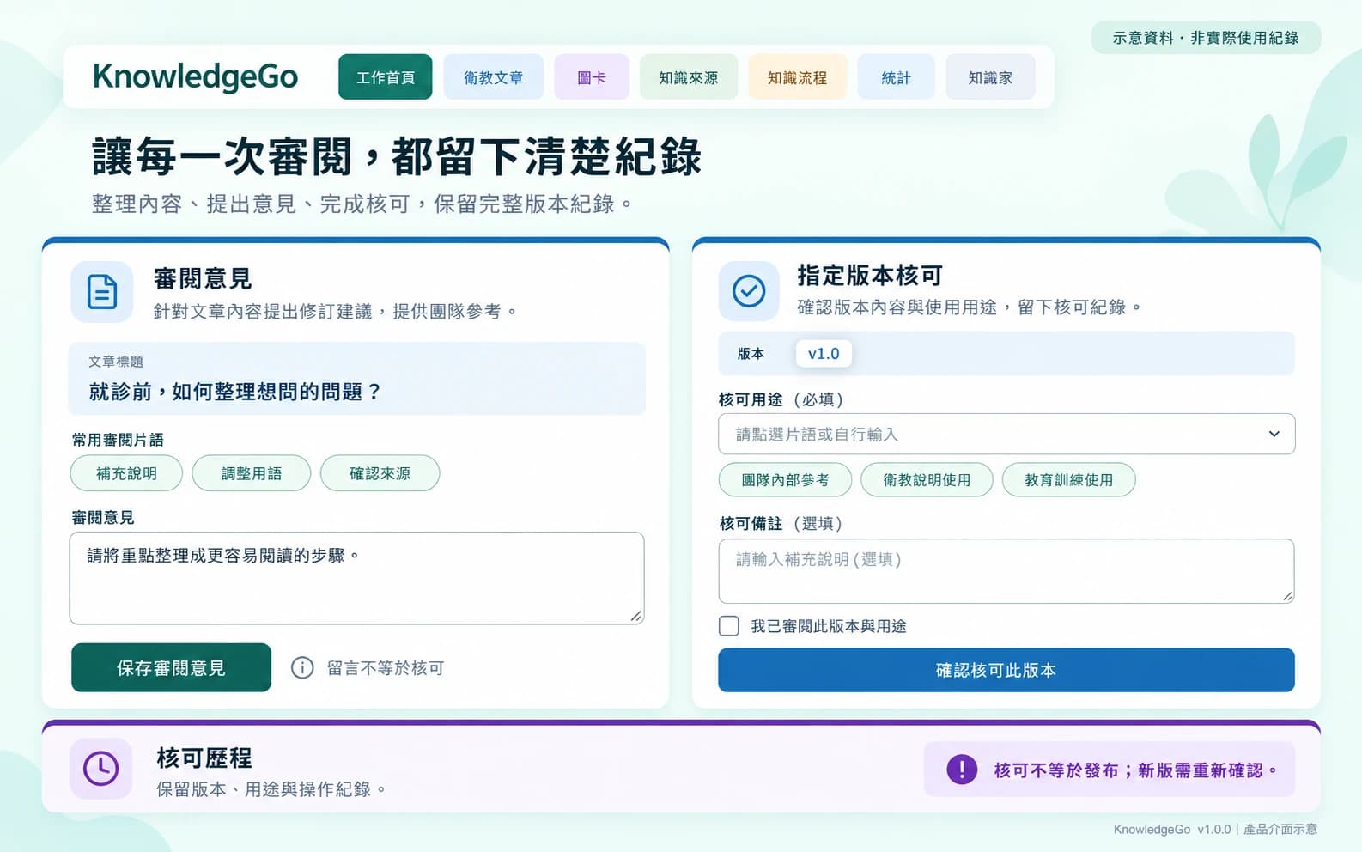Choose the 教育訓練使用 purpose chip

[1068, 479]
